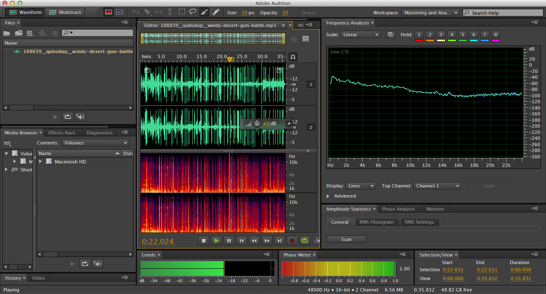Open the Scale dropdown set to Linear
The image size is (546, 294).
click(360, 35)
